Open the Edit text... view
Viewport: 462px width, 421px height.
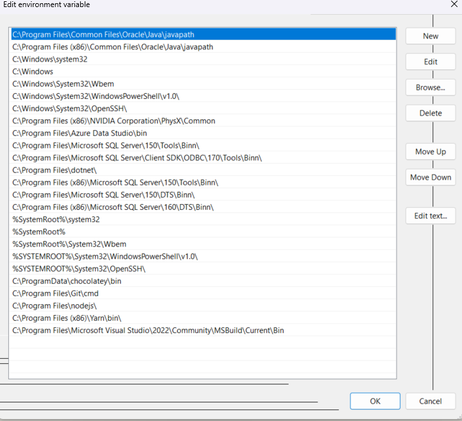[431, 216]
